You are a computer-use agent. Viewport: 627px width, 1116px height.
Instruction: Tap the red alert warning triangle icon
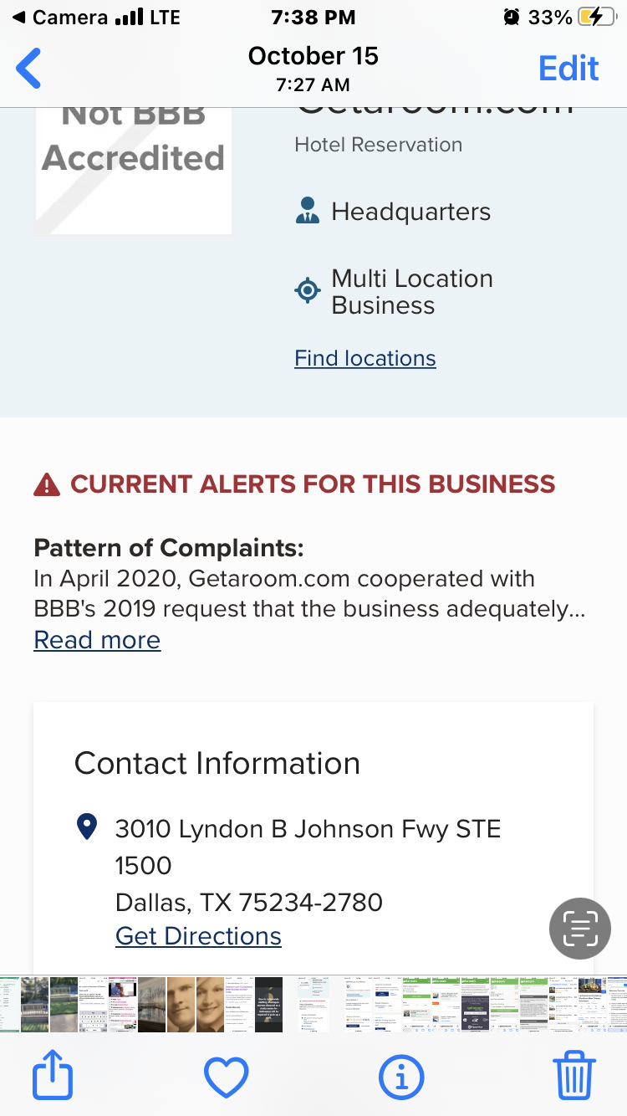(x=47, y=484)
